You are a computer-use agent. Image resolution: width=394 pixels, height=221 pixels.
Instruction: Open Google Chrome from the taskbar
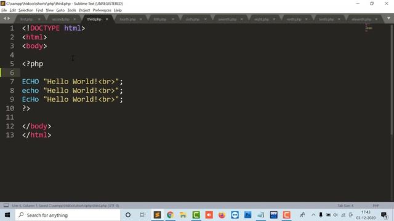(170, 215)
